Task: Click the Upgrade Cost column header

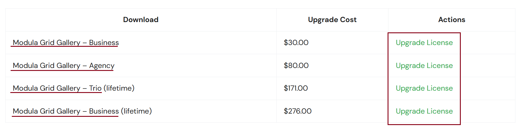Action: coord(332,20)
